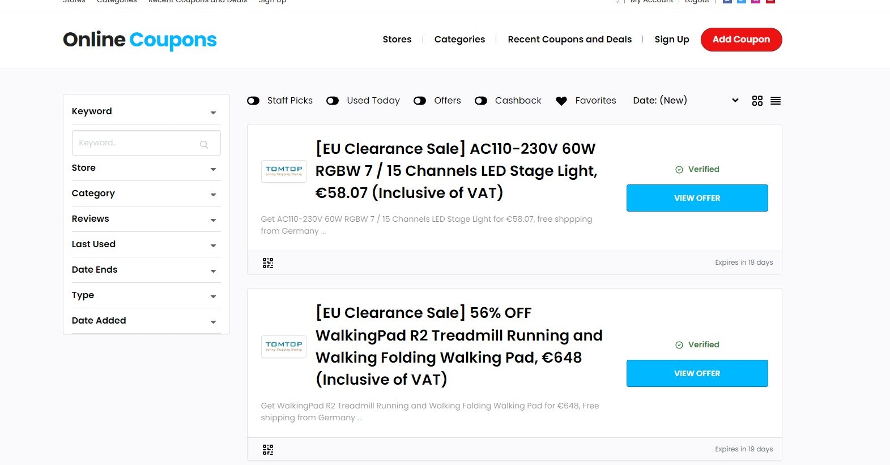
Task: Open Recent Coupons and Deals in main navigation
Action: point(569,39)
